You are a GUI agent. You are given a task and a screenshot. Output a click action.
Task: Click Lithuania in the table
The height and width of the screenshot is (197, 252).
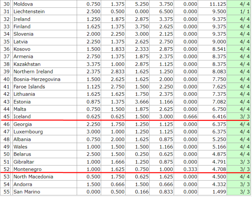click(24, 94)
